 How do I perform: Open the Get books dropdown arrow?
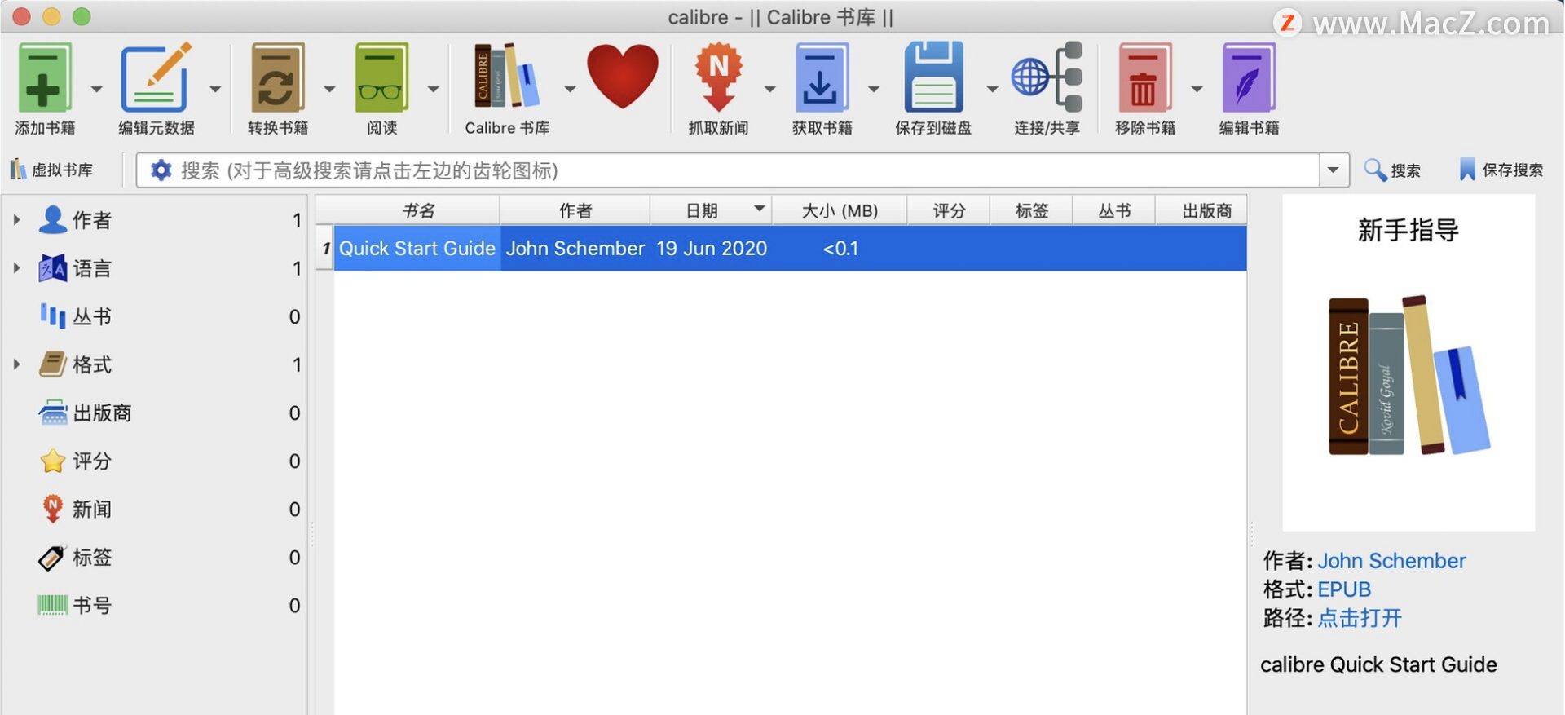873,89
